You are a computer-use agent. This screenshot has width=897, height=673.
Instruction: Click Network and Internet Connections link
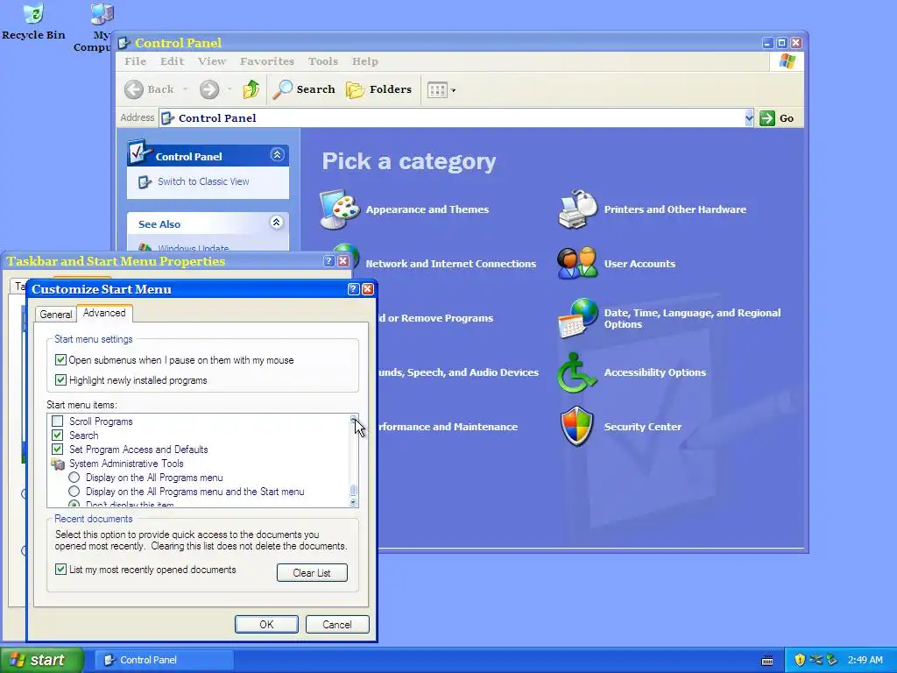pyautogui.click(x=451, y=264)
